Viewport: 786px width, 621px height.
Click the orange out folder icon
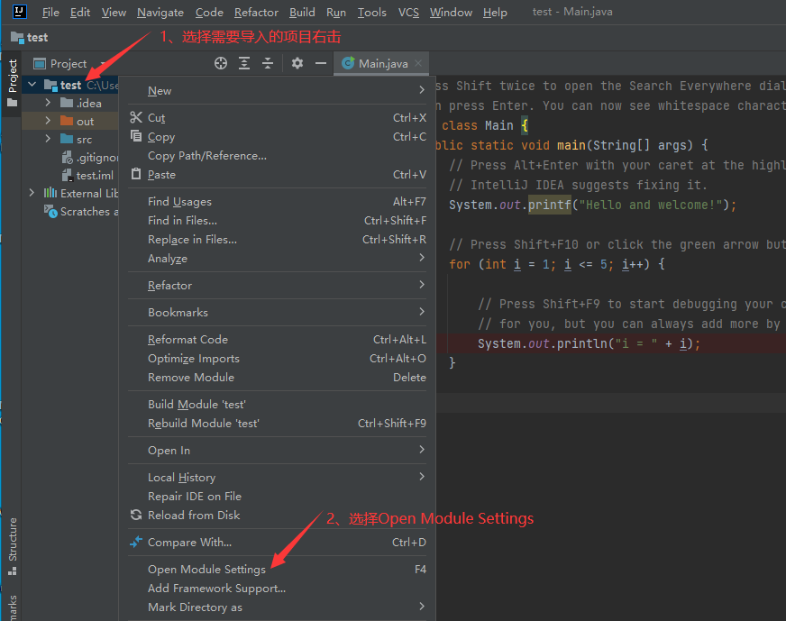[67, 122]
